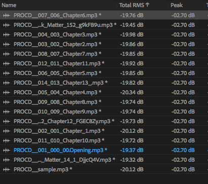The image size is (208, 184).
Task: Click the -20.34 dB Total RMS value
Action: (x=132, y=92)
